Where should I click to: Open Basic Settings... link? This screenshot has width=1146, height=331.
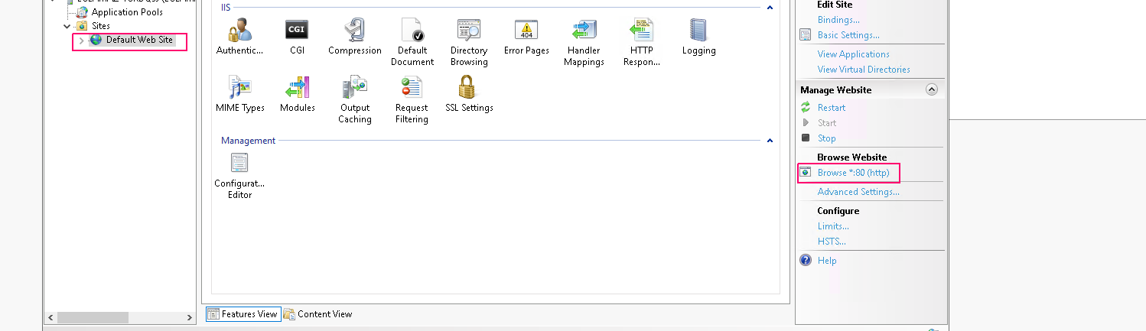tap(848, 35)
